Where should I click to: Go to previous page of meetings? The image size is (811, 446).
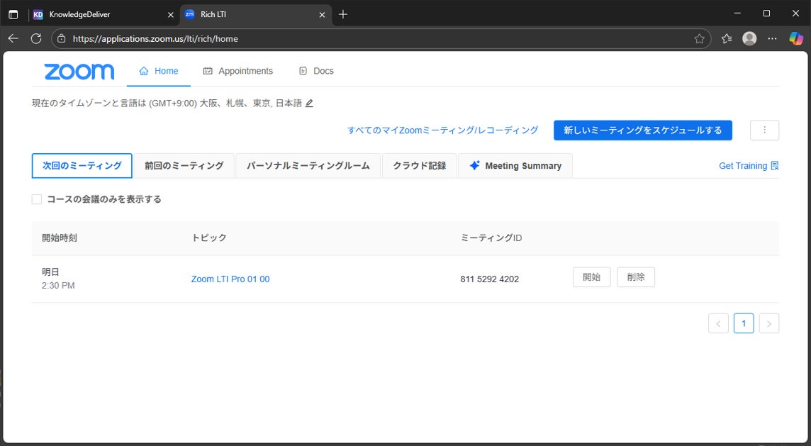click(718, 323)
